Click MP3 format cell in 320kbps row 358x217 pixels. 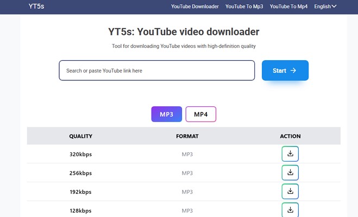pos(187,154)
